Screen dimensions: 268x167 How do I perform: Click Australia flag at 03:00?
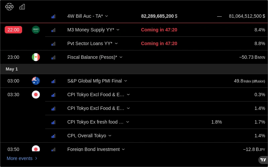[36, 81]
